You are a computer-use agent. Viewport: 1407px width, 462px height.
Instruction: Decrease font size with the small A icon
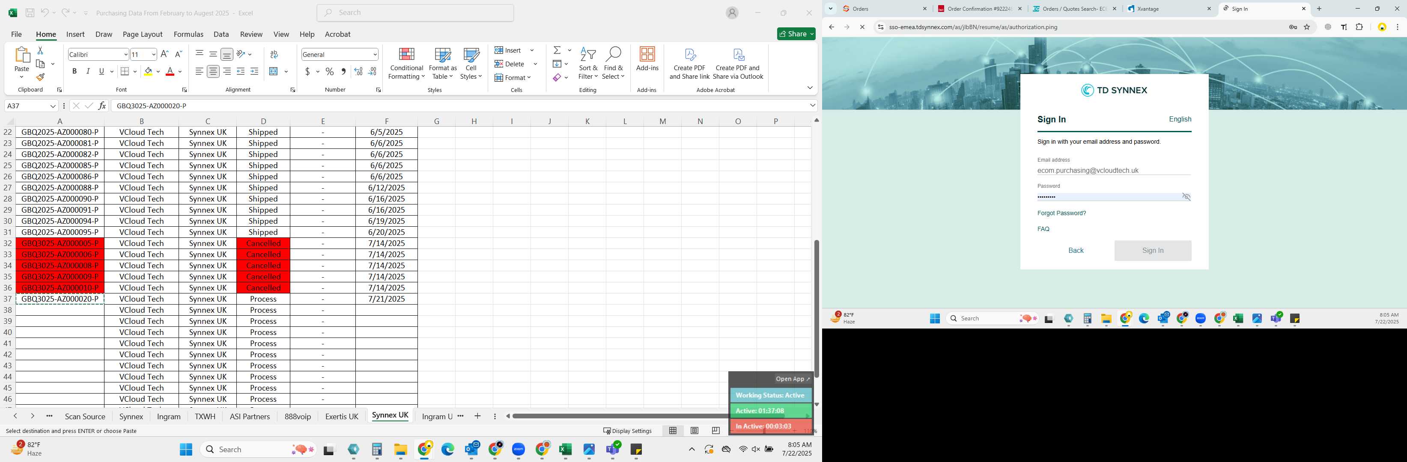pos(178,54)
